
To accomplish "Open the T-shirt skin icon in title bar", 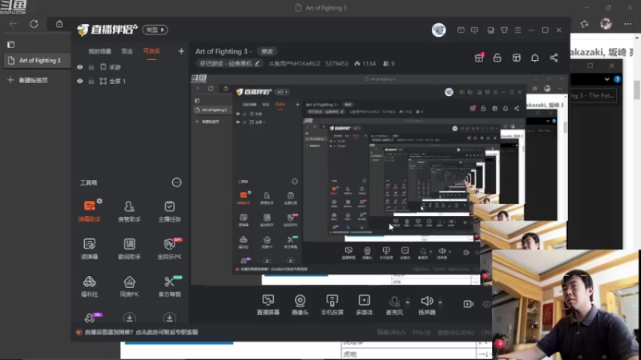I will [x=504, y=30].
